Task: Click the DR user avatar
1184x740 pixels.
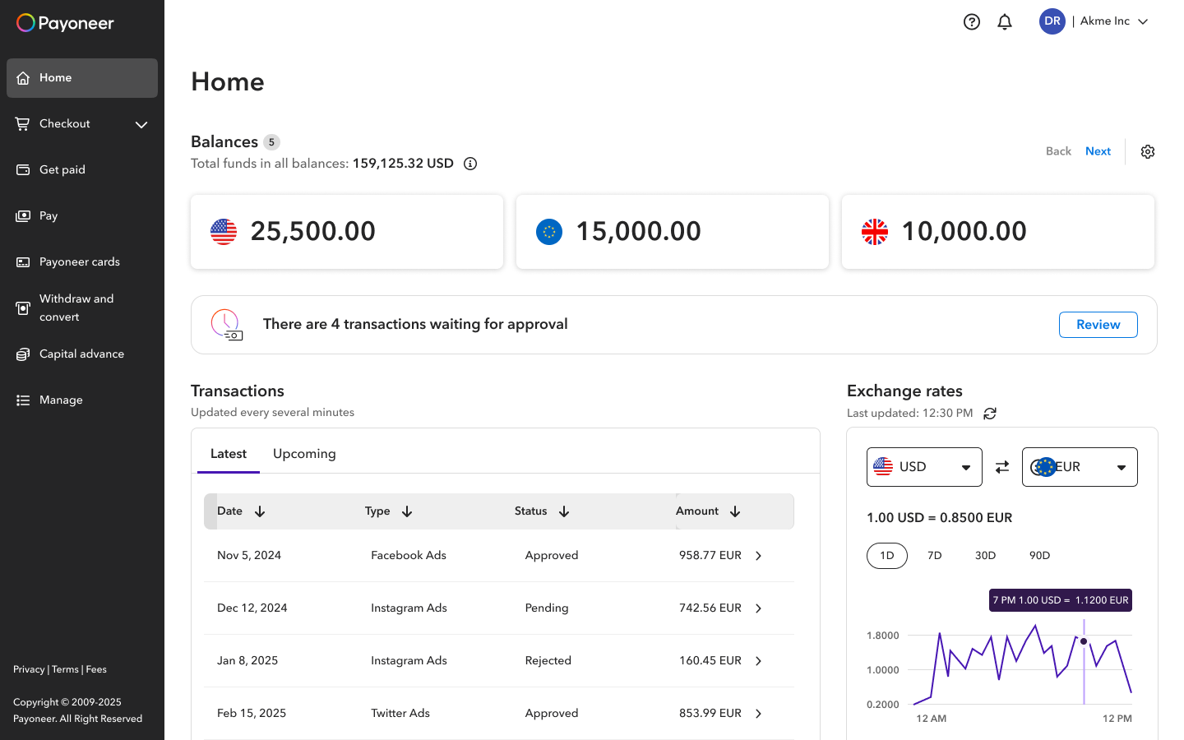Action: coord(1052,21)
